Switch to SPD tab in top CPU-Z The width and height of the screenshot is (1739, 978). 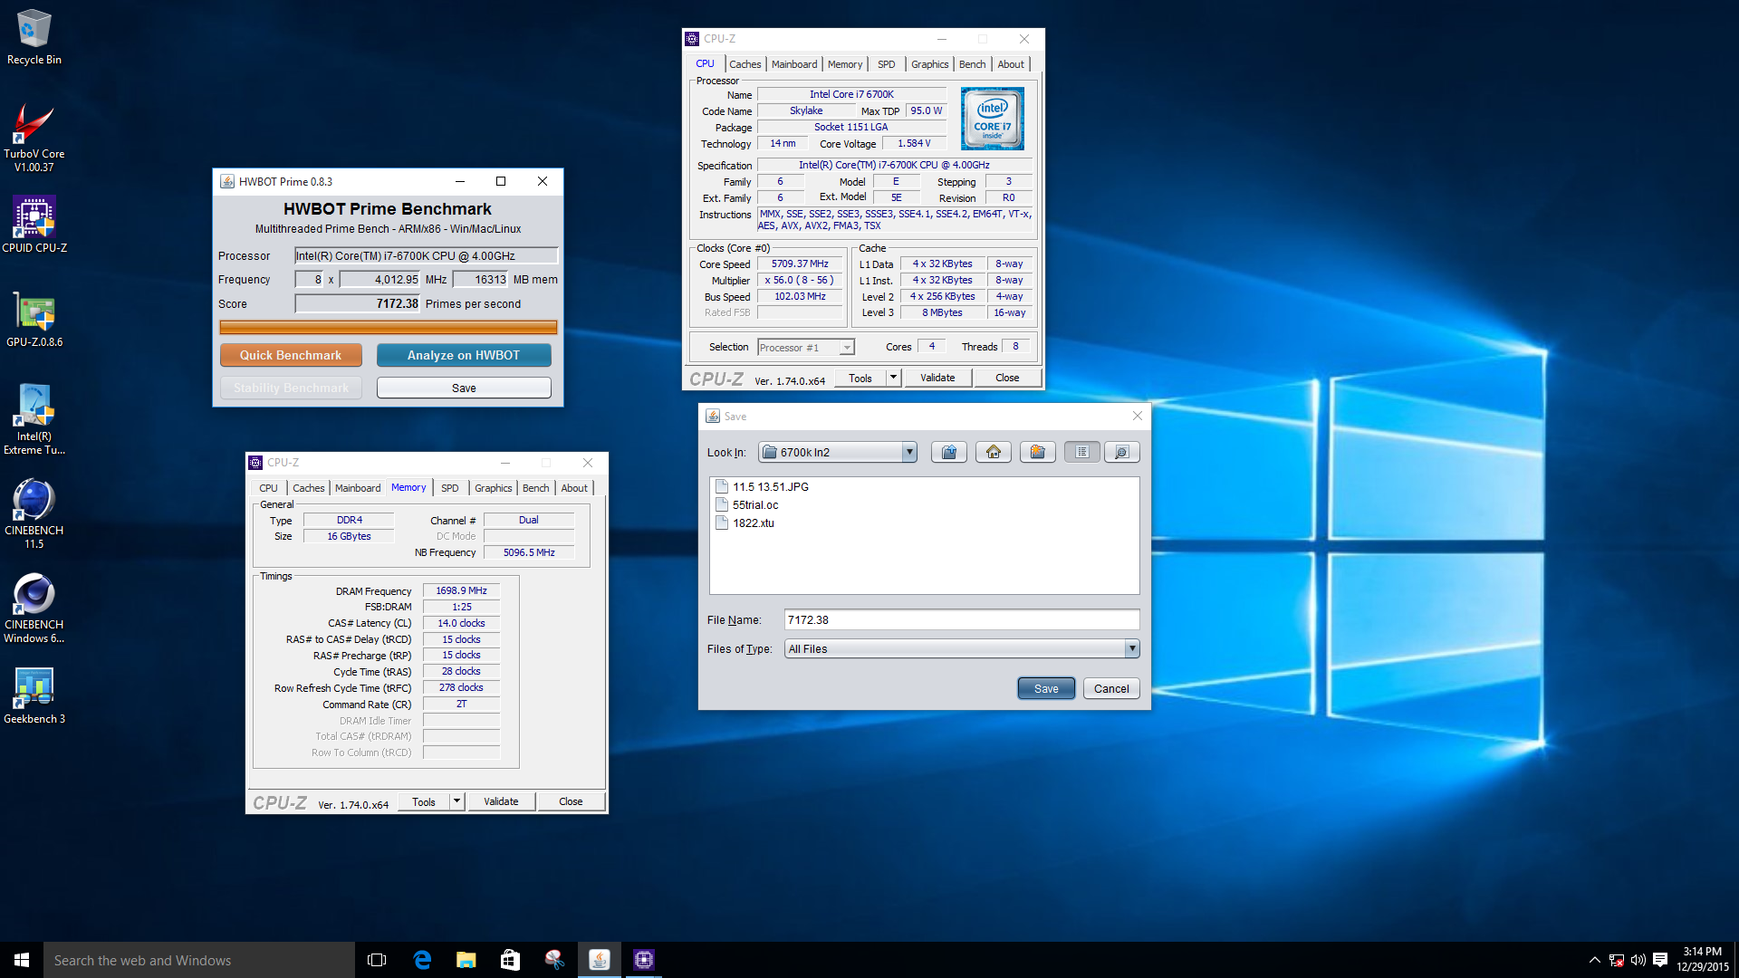point(886,64)
